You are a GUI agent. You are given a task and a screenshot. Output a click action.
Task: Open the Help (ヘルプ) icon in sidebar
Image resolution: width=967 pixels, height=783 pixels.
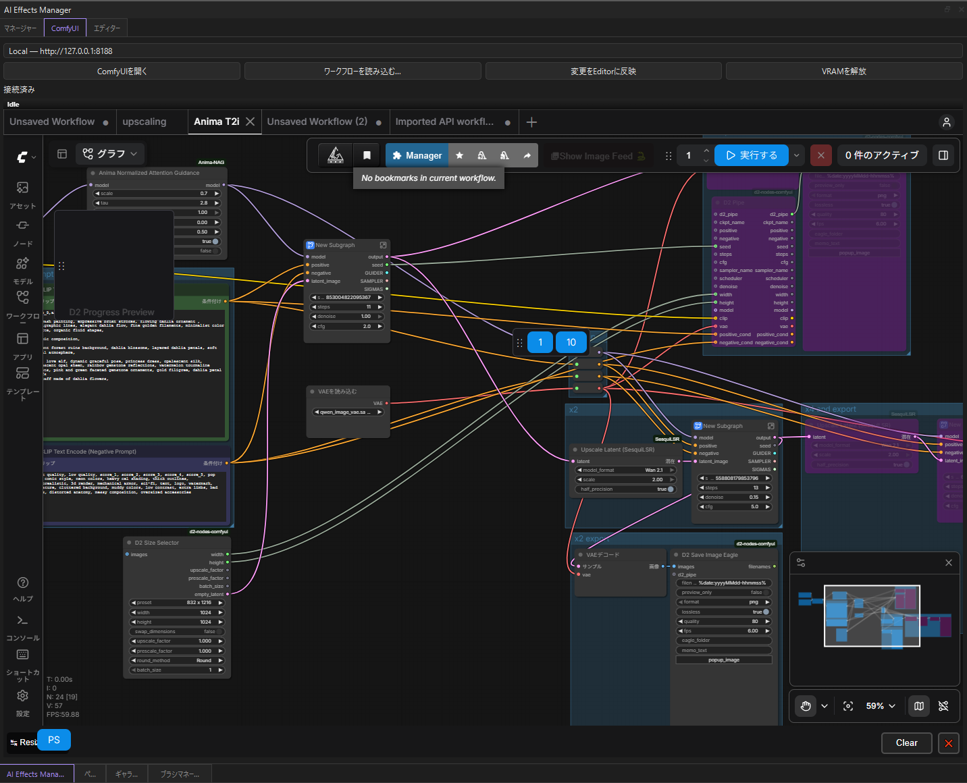point(22,589)
